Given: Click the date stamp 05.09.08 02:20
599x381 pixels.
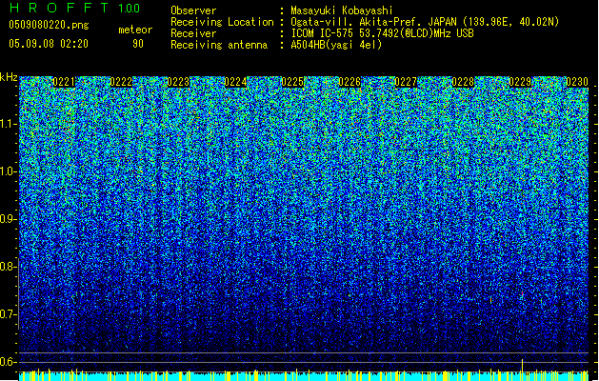Looking at the screenshot, I should (49, 44).
